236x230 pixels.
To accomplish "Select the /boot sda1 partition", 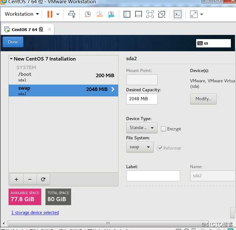I will pos(63,77).
